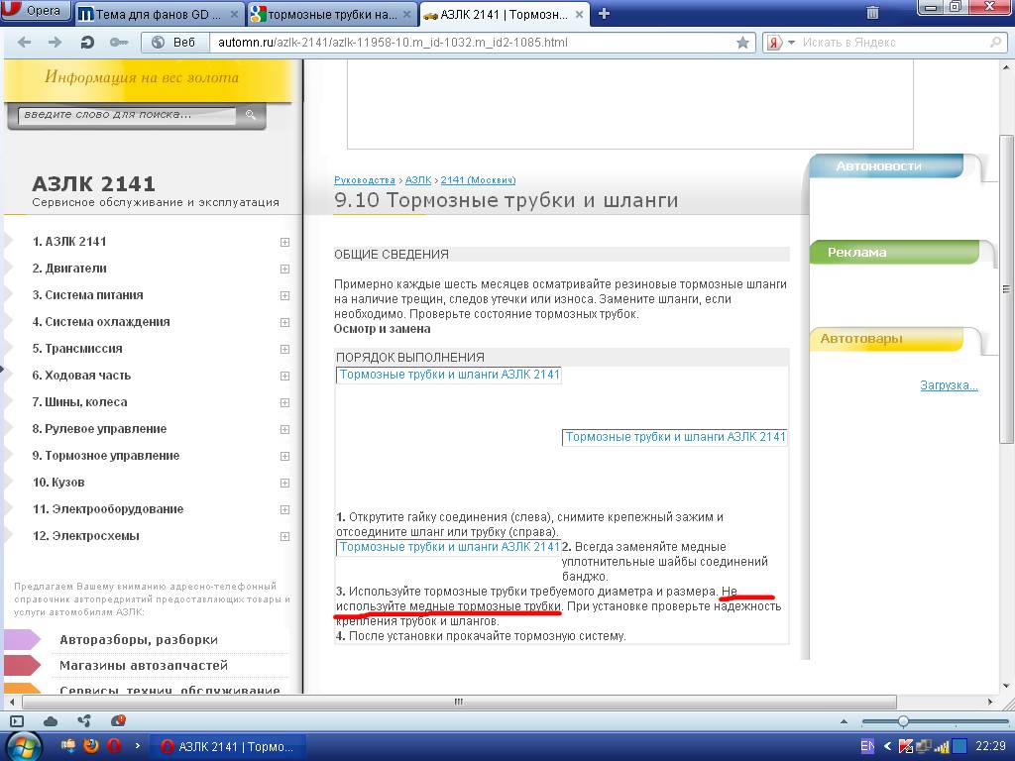Launch Opera from quick launch icon
This screenshot has width=1015, height=761.
114,746
